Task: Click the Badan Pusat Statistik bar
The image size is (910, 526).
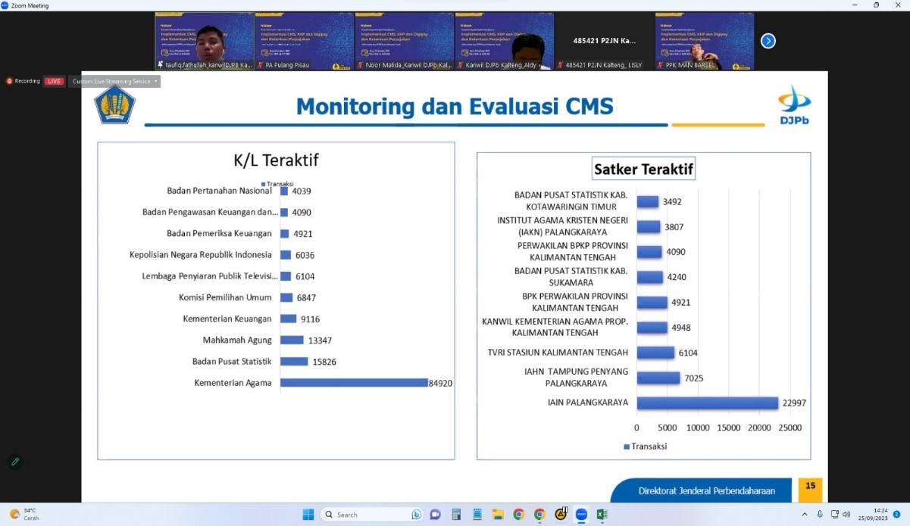Action: tap(294, 362)
